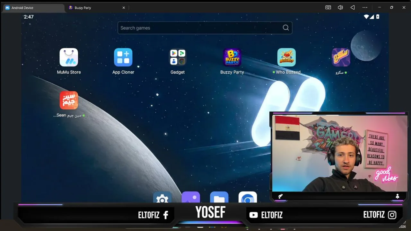Open the speaker volume icon in title bar
This screenshot has height=231, width=411.
340,7
